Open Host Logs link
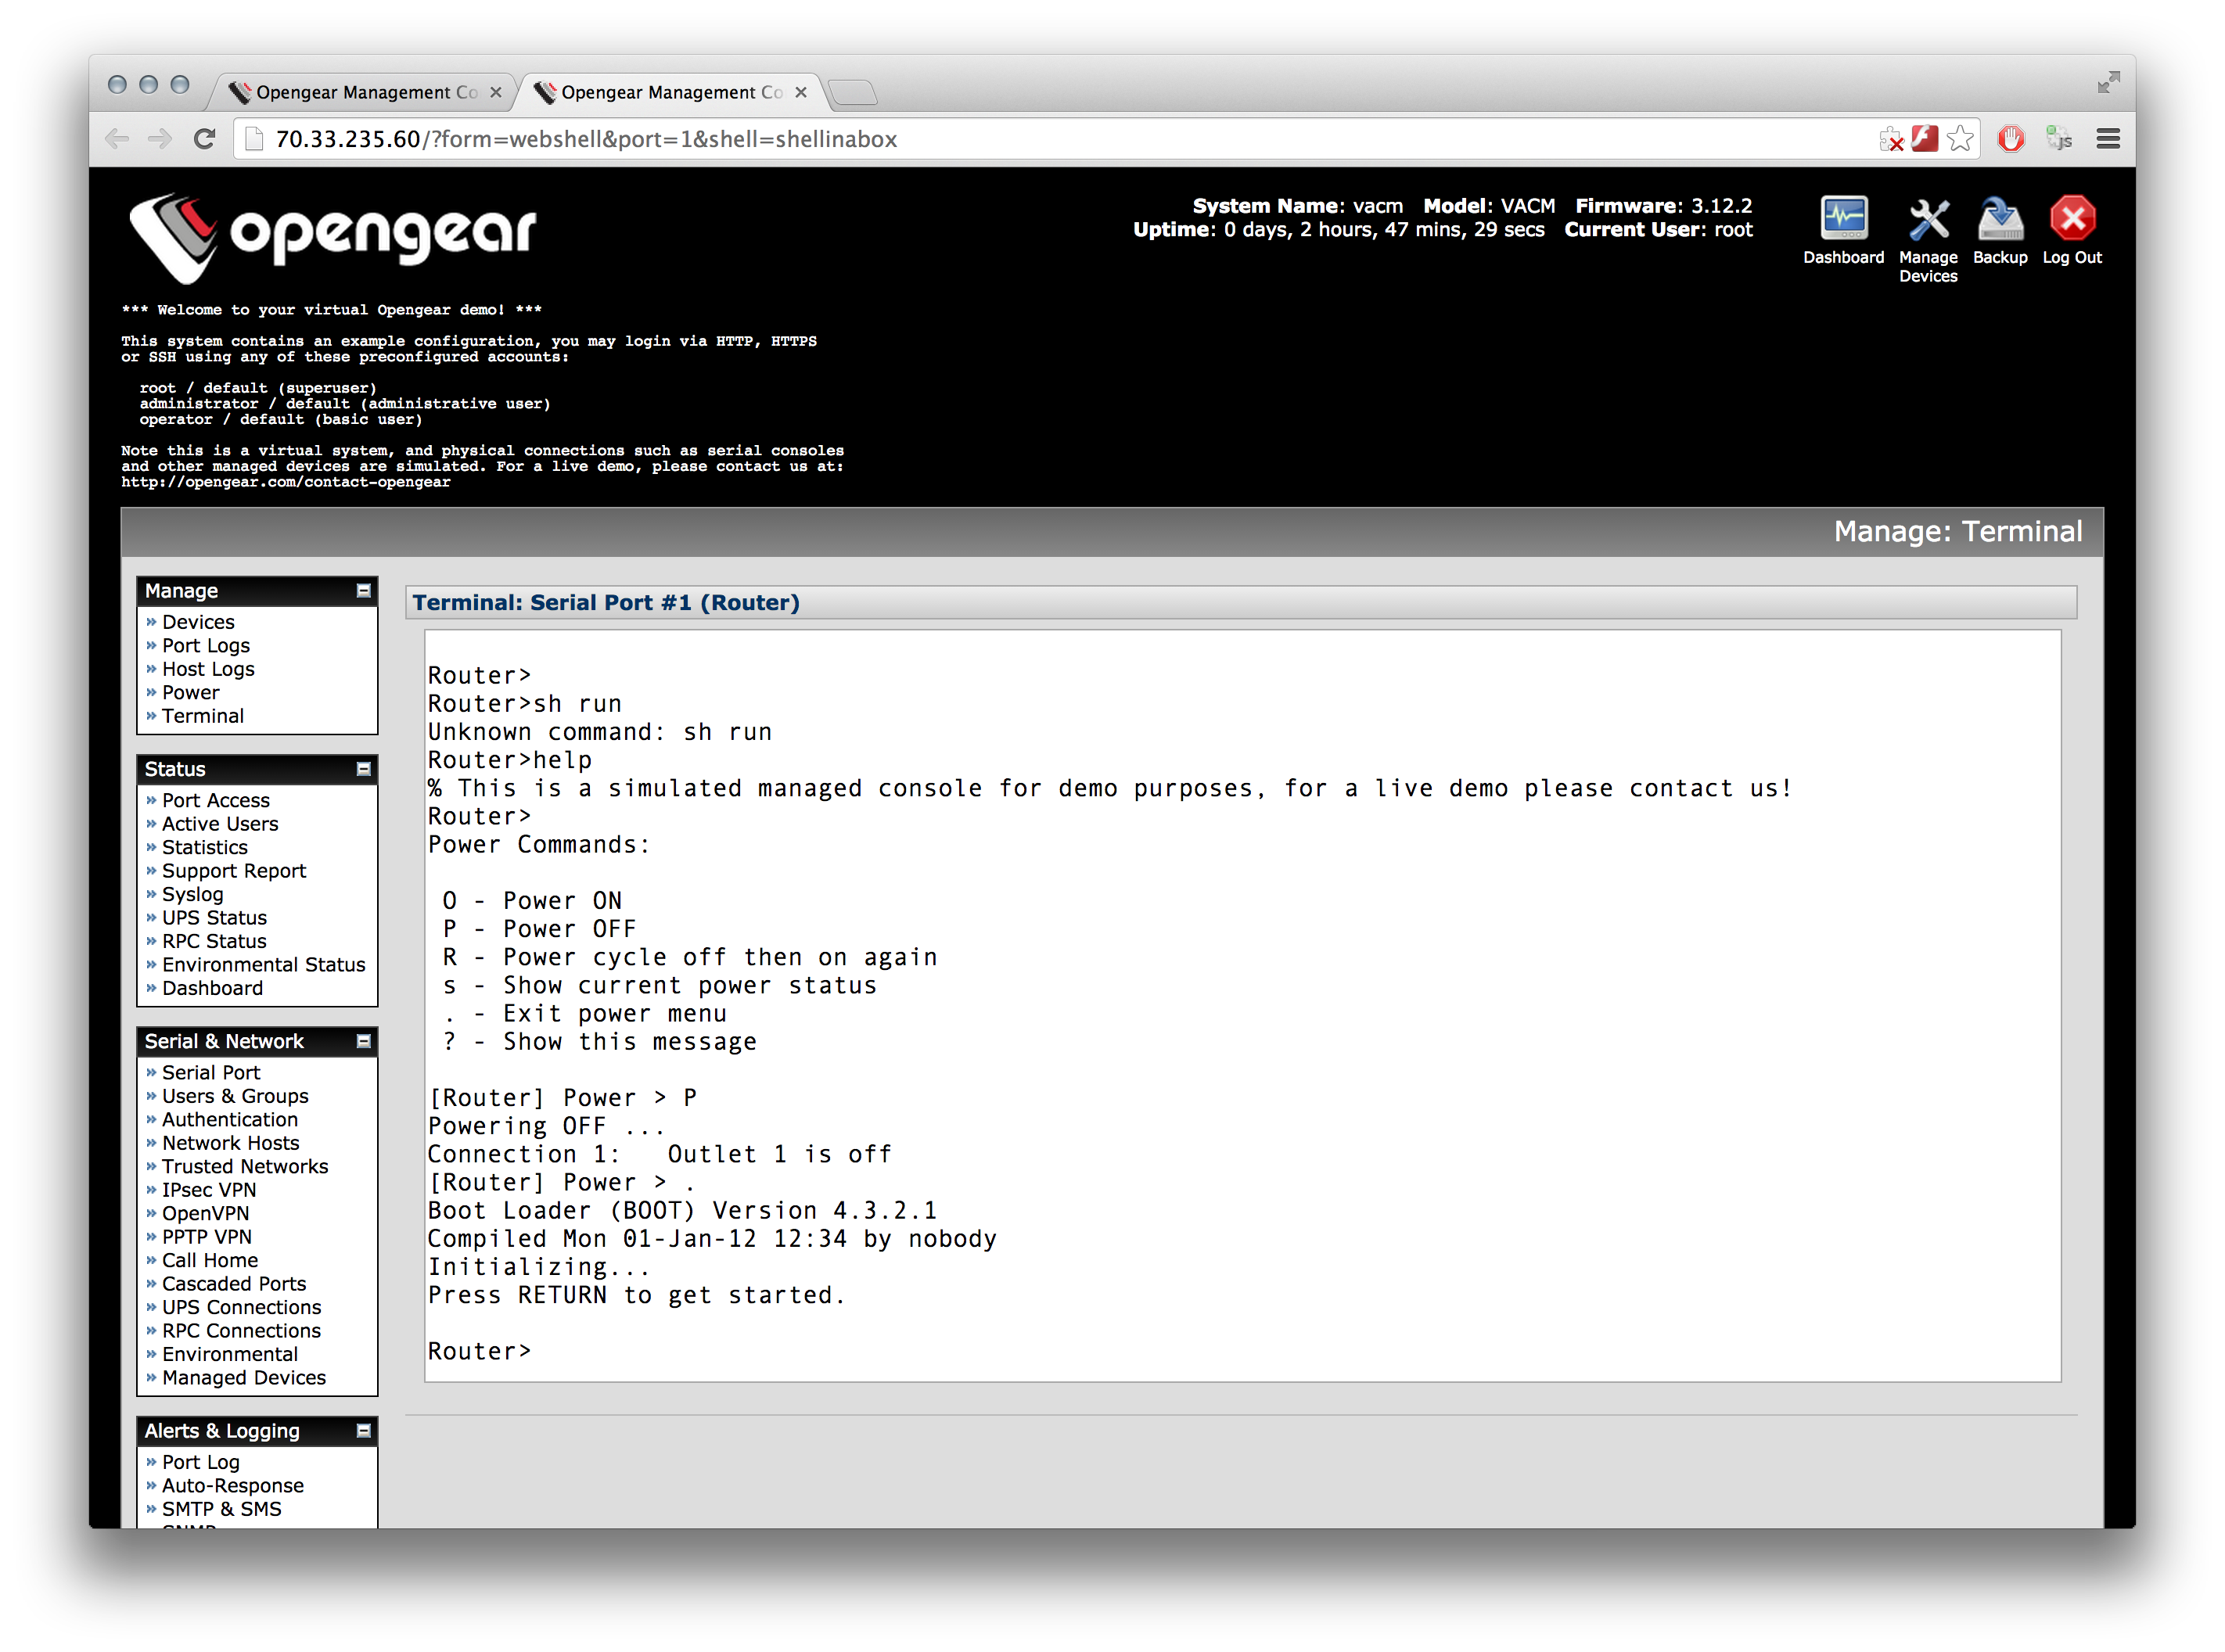2225x1652 pixels. click(x=208, y=669)
